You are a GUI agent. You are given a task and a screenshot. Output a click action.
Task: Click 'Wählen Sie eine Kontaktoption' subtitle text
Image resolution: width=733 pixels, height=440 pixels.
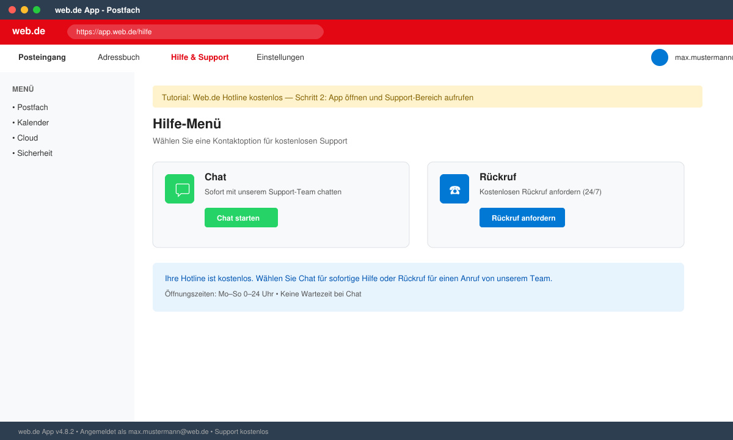click(250, 141)
